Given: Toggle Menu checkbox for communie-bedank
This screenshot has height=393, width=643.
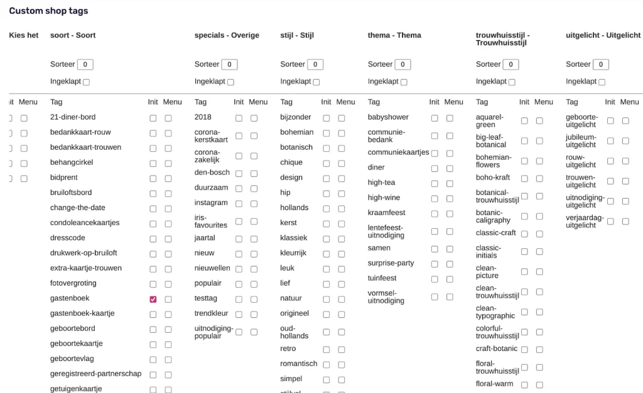Looking at the screenshot, I should [x=448, y=137].
